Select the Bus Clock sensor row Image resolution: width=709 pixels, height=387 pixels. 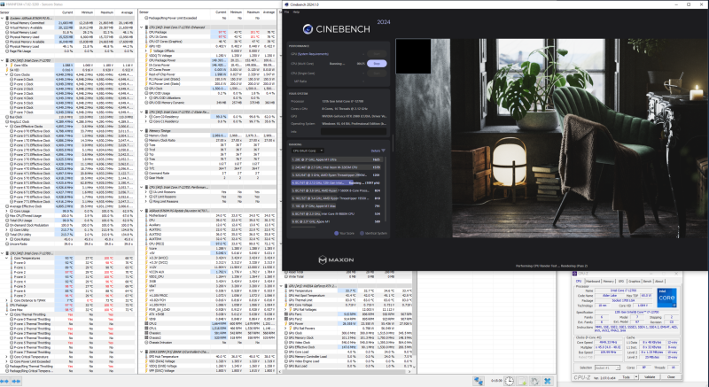[68, 117]
